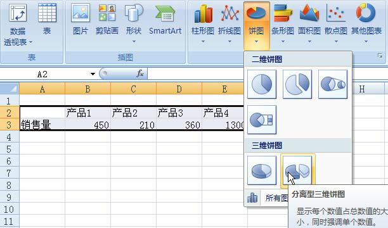Expand the PivotTable dropdown arrow

coord(31,42)
